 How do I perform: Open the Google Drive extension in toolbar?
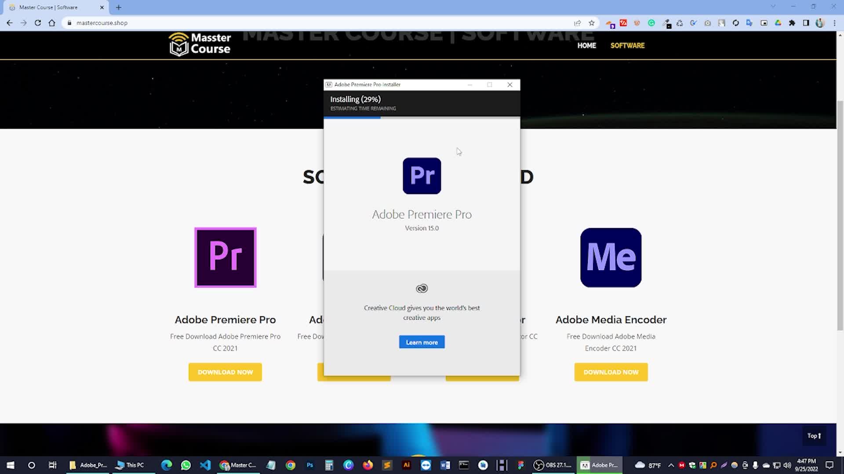pyautogui.click(x=778, y=23)
